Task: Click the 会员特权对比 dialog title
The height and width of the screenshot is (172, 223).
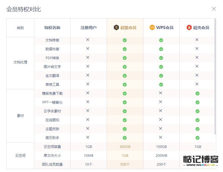Action: pyautogui.click(x=24, y=9)
